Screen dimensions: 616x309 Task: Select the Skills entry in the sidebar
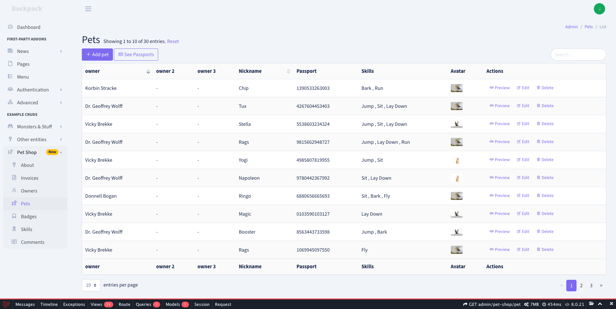pos(26,229)
